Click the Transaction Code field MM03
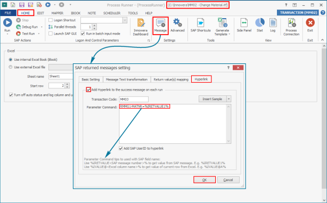This screenshot has height=203, width=327. 134,99
